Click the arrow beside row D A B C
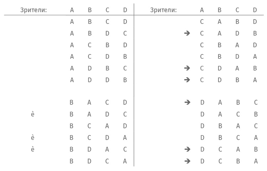 click(186, 103)
